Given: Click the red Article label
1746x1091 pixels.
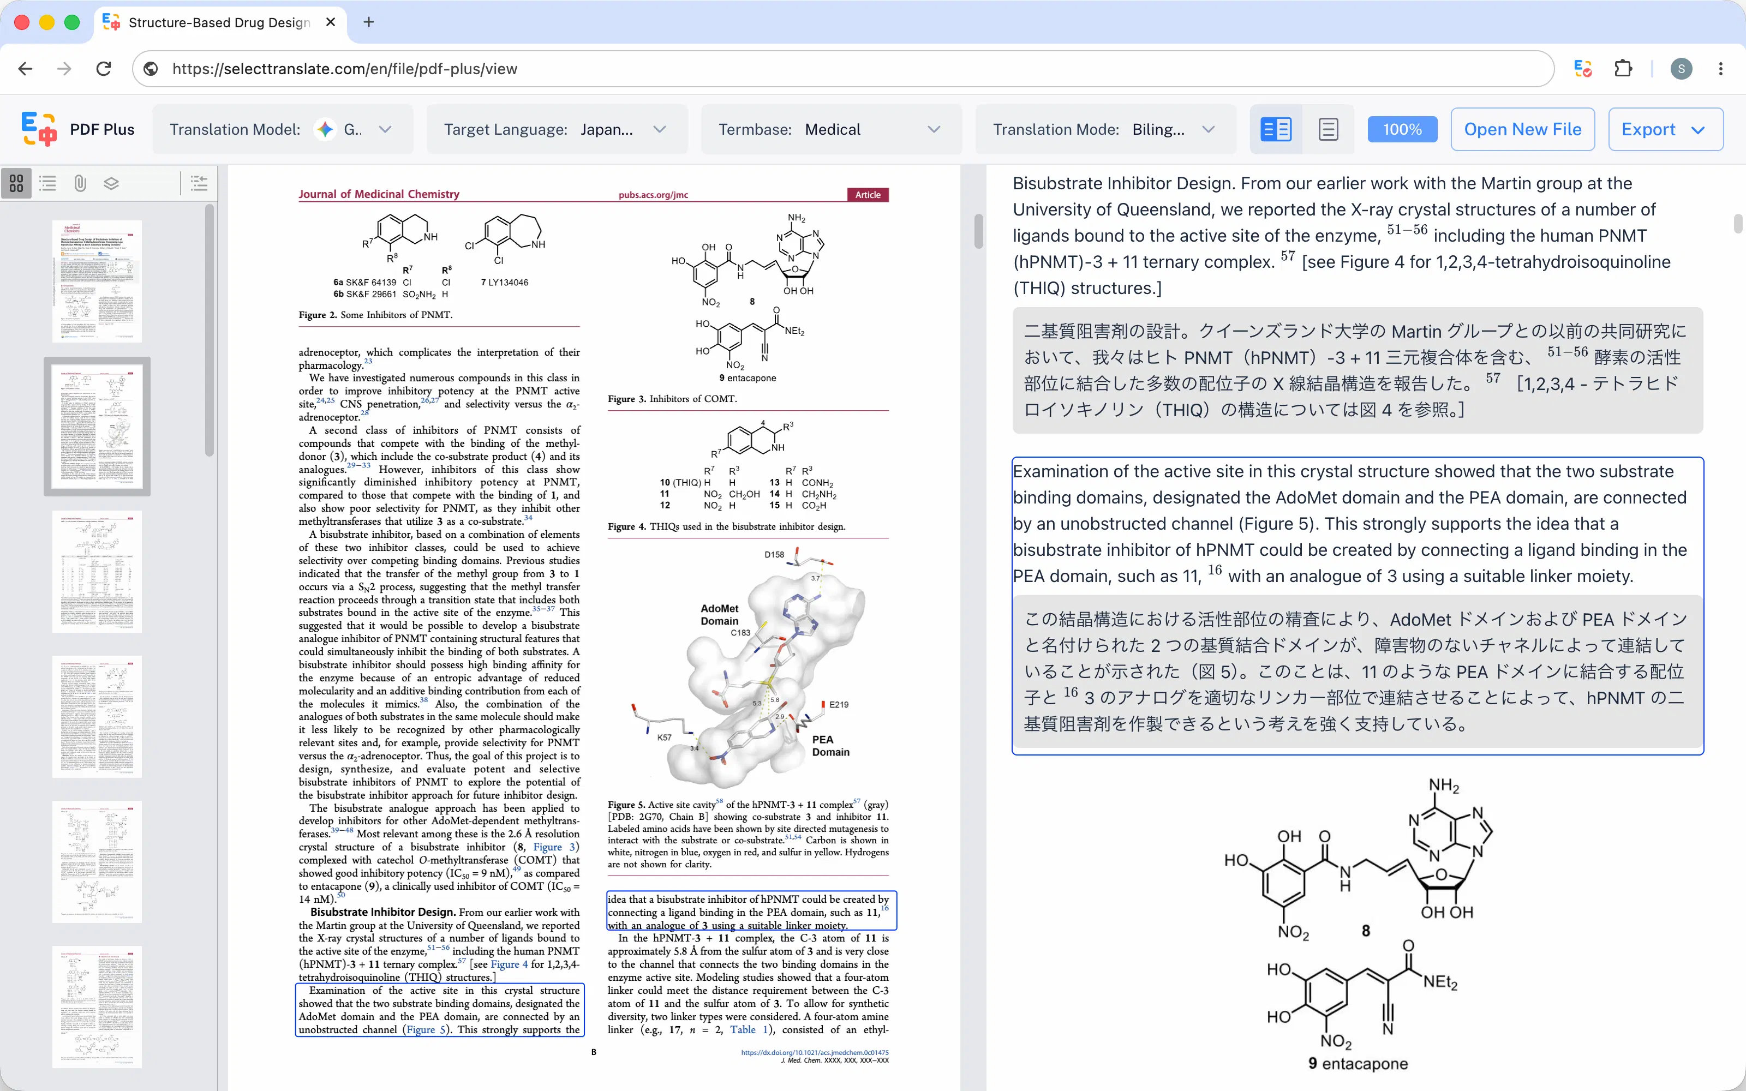Looking at the screenshot, I should (868, 195).
